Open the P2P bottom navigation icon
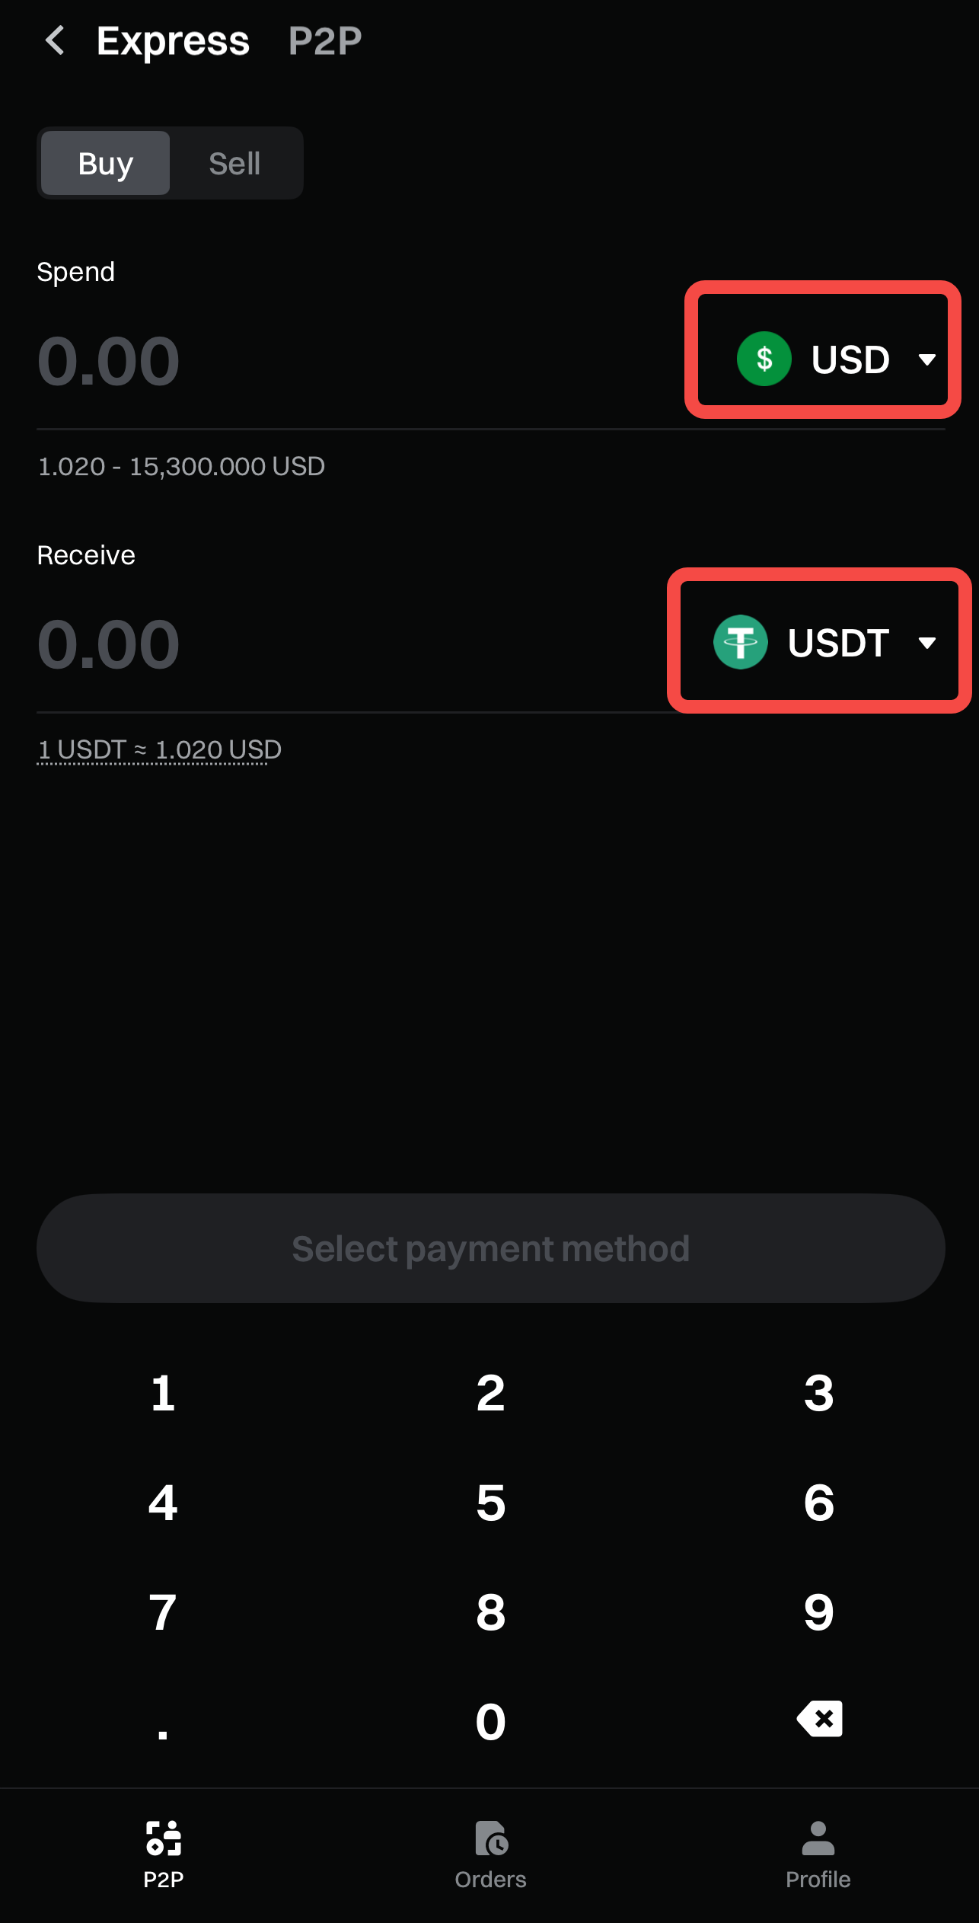This screenshot has width=979, height=1923. tap(163, 1839)
